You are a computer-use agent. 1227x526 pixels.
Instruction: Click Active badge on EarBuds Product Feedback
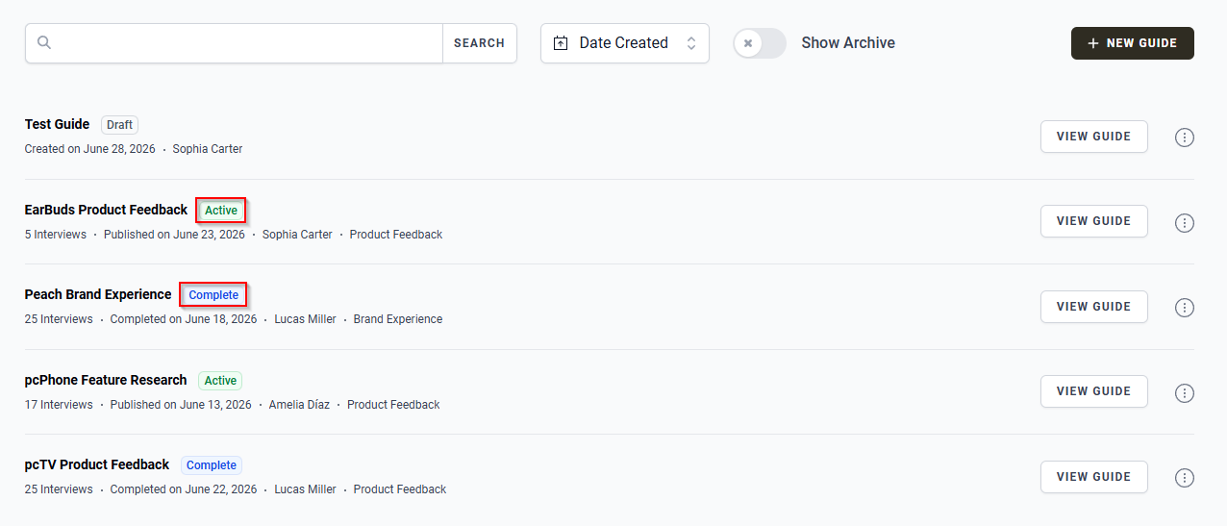221,211
